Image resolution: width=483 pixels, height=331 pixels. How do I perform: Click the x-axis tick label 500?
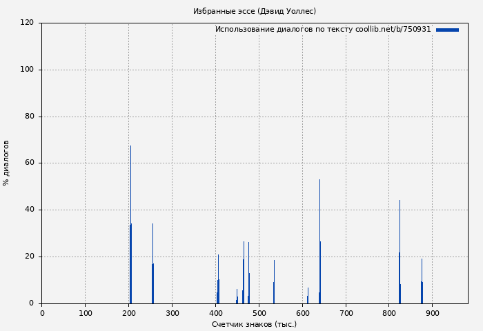pyautogui.click(x=259, y=313)
